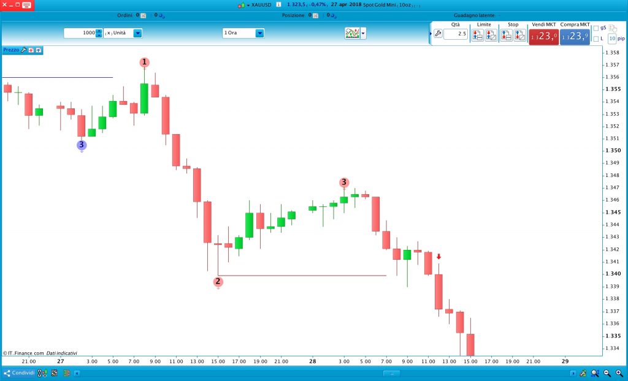Click the Compra MKT buy button

pos(575,36)
